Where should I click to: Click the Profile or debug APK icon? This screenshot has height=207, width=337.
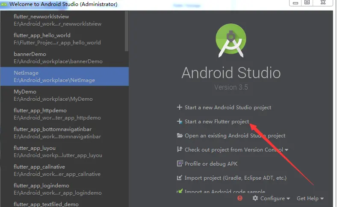click(x=180, y=163)
